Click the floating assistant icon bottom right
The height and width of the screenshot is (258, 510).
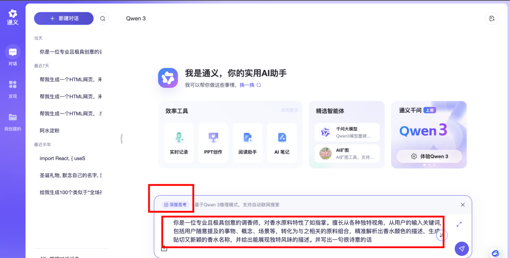pyautogui.click(x=495, y=253)
